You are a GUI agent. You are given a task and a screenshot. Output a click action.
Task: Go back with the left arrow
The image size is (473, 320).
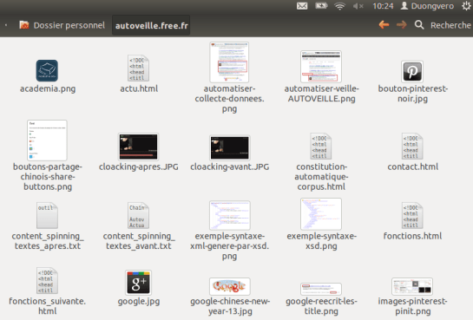coord(384,24)
